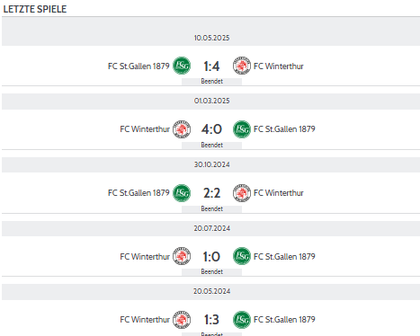Open the 2:2 score match details
Screen dimensions: 420x336
pyautogui.click(x=211, y=193)
